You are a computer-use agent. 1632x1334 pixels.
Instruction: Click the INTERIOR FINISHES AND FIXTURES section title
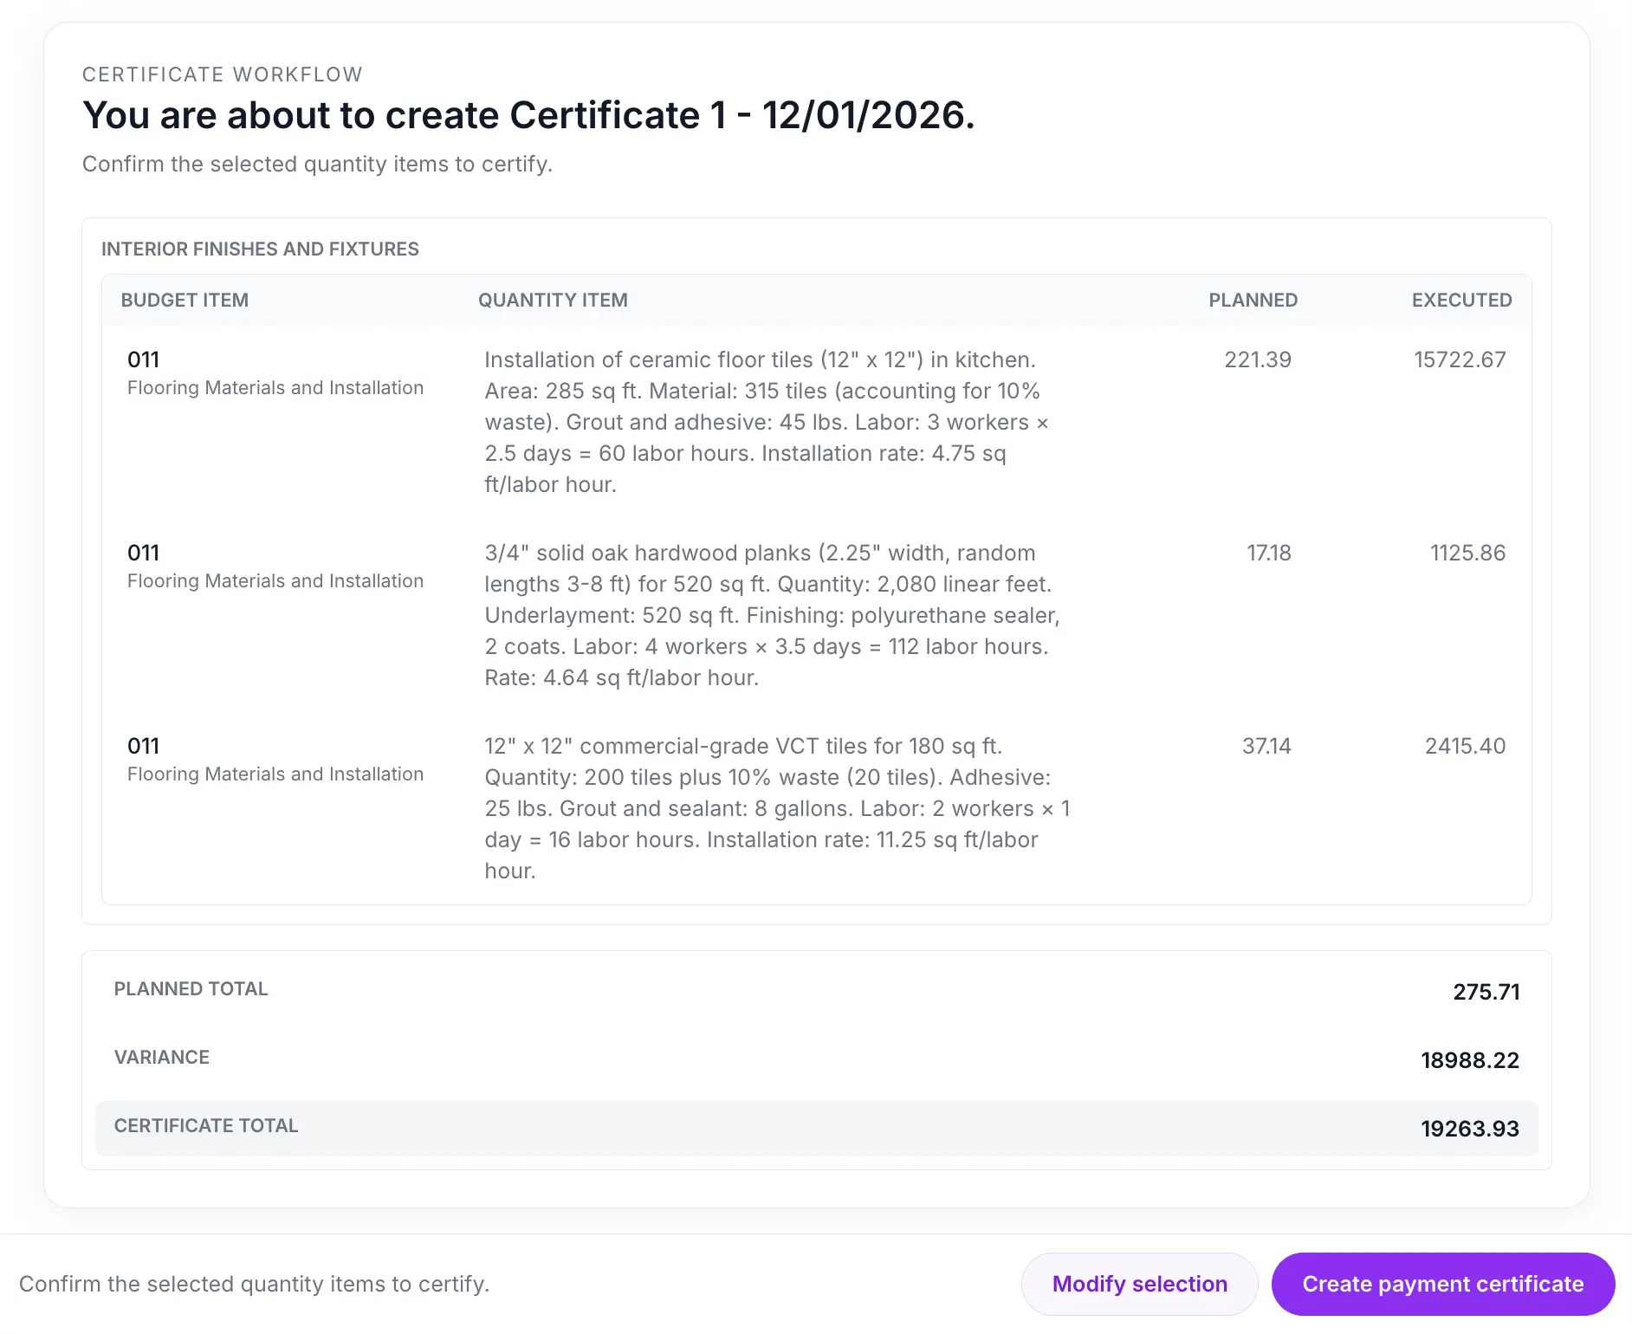[260, 249]
